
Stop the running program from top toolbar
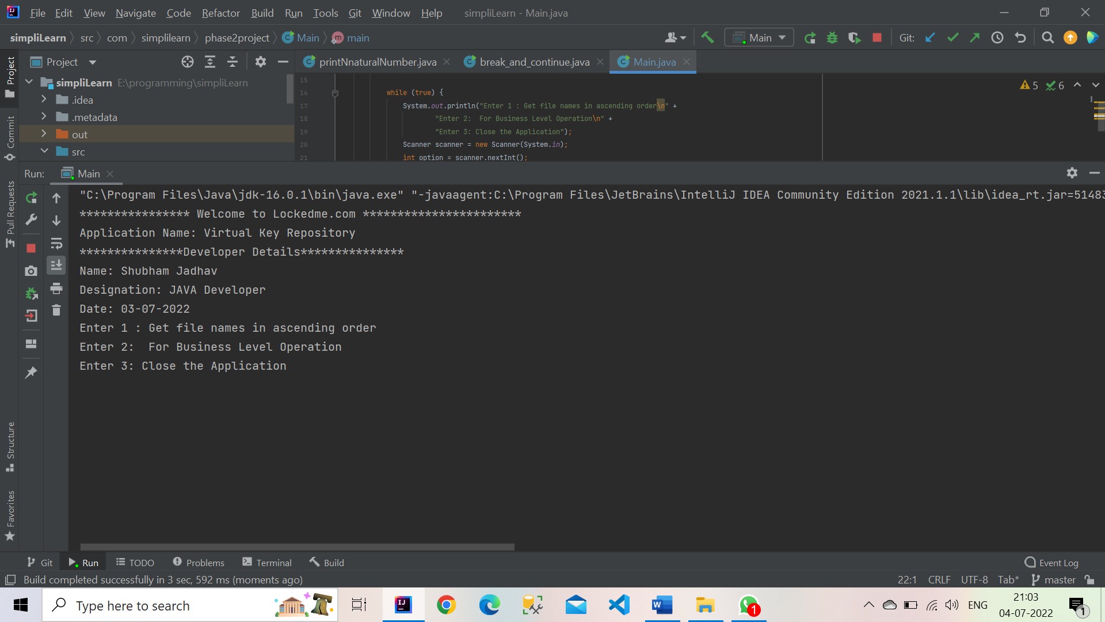point(877,38)
